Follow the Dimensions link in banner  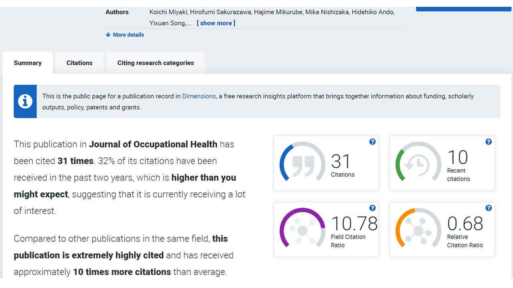coord(199,96)
